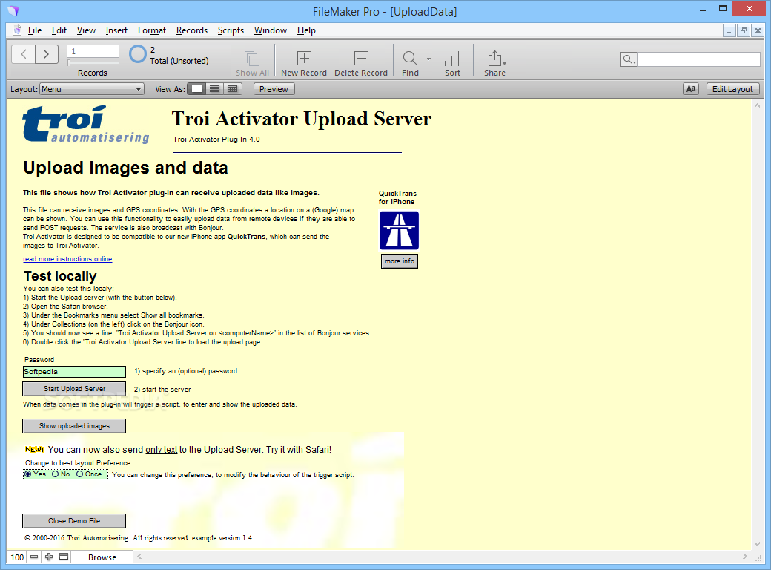The height and width of the screenshot is (570, 771).
Task: Go to the previous record arrow
Action: point(23,54)
